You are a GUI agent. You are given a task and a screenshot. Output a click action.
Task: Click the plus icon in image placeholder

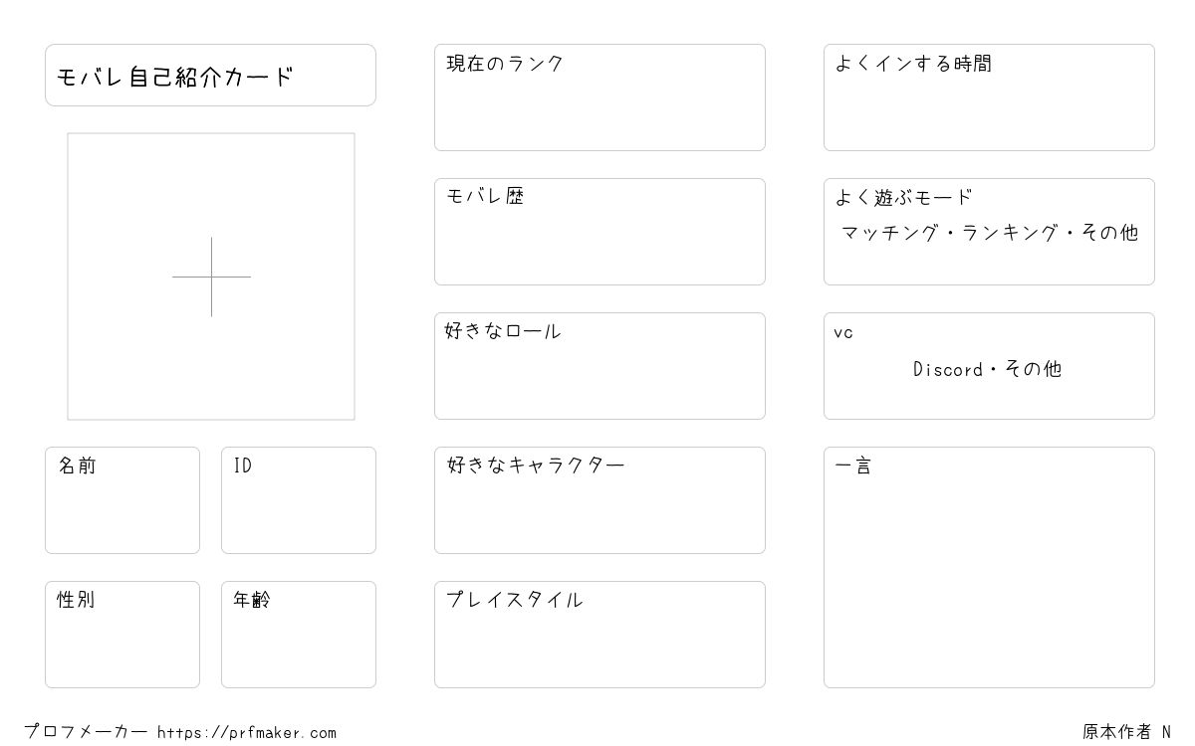pos(211,277)
